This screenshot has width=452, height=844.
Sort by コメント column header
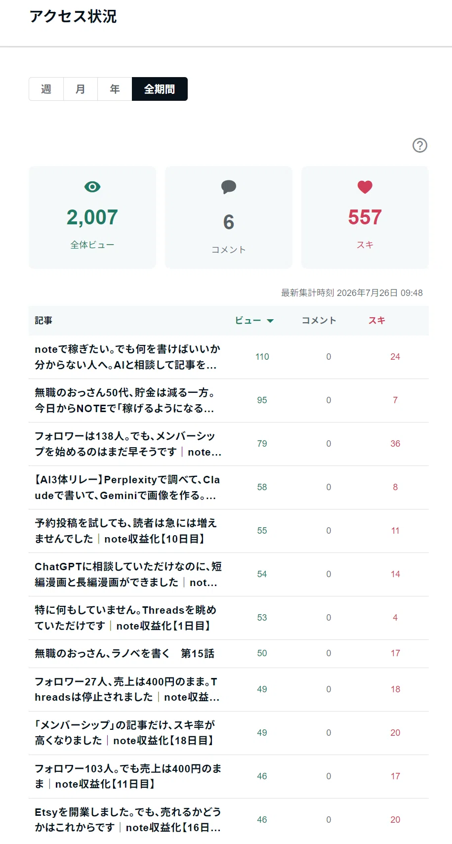pyautogui.click(x=319, y=321)
